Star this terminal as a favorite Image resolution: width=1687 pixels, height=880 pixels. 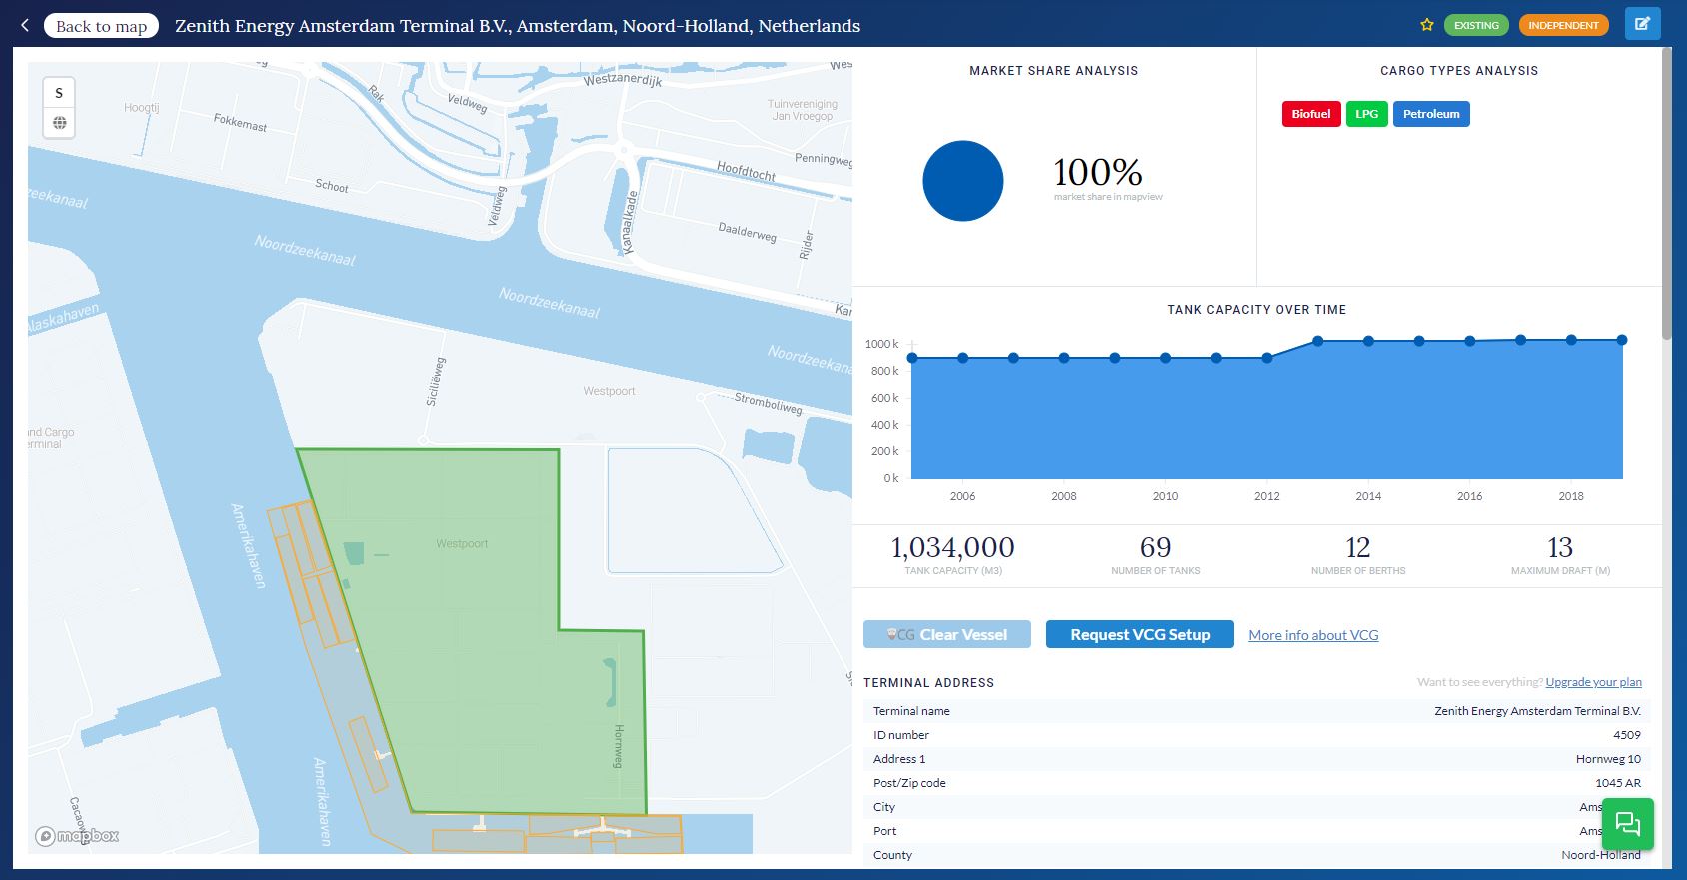coord(1427,25)
